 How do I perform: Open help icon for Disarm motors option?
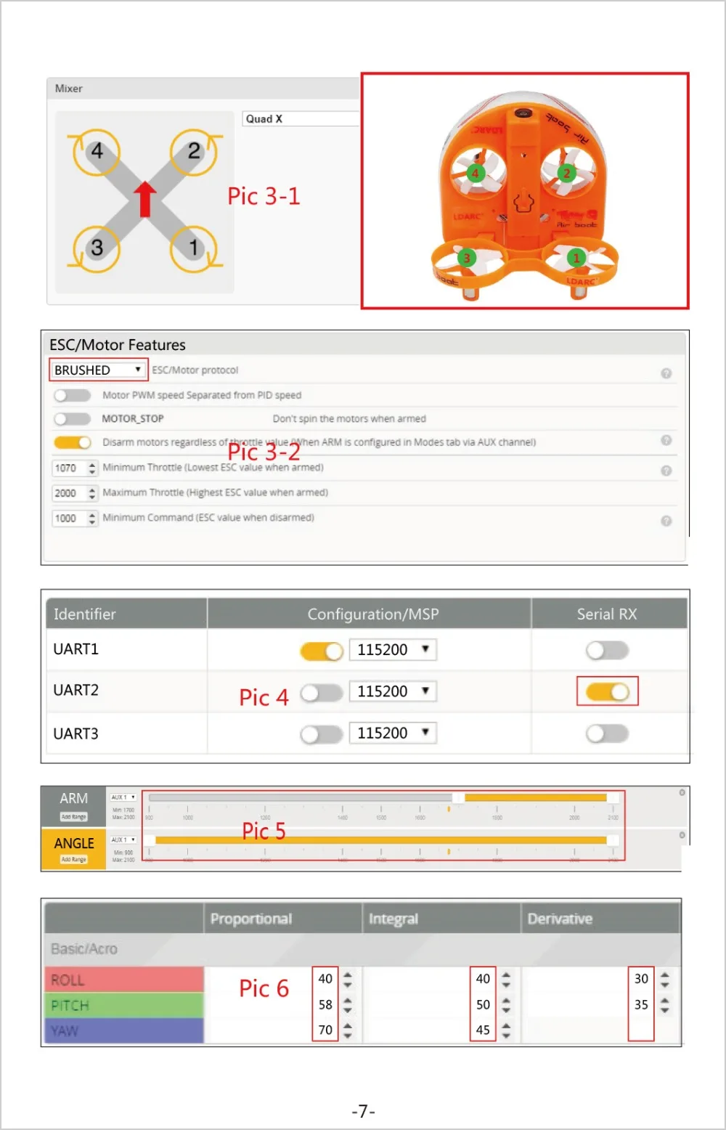666,441
